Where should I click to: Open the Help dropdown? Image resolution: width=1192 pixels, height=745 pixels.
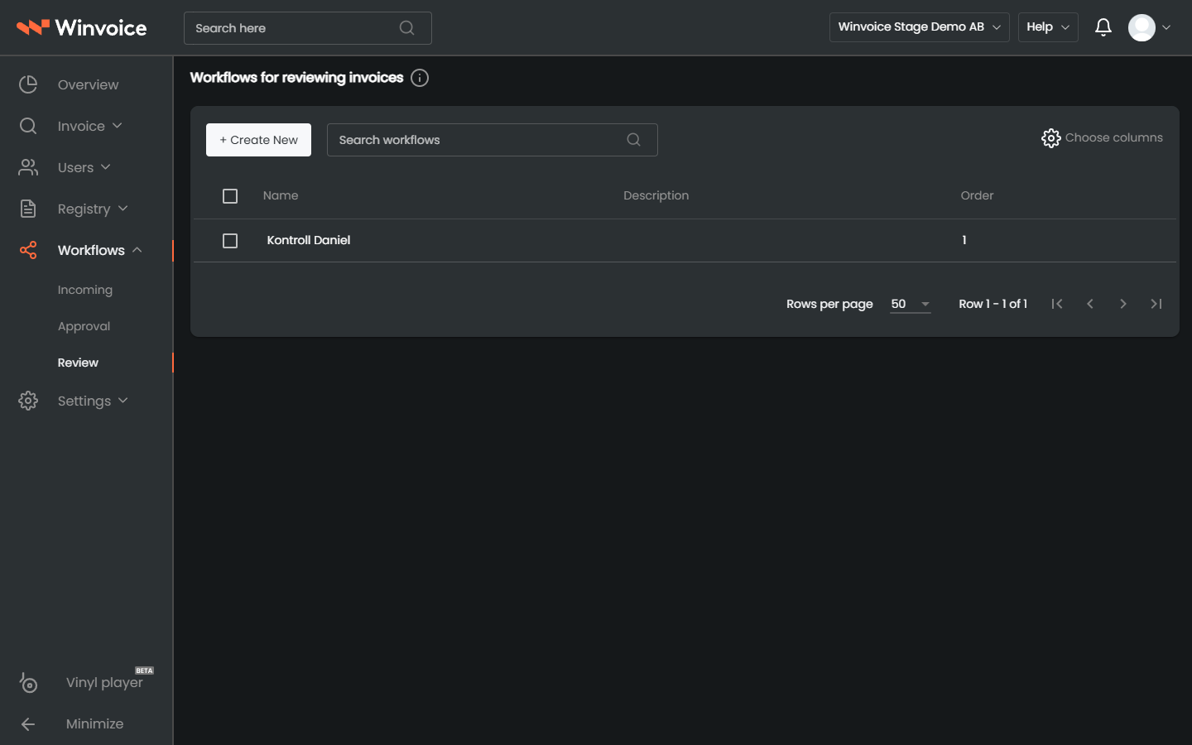tap(1048, 27)
